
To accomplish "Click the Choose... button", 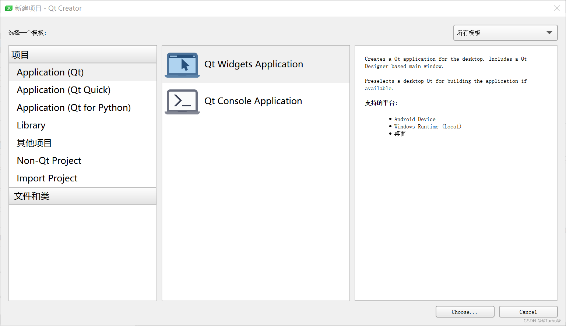I will click(465, 312).
